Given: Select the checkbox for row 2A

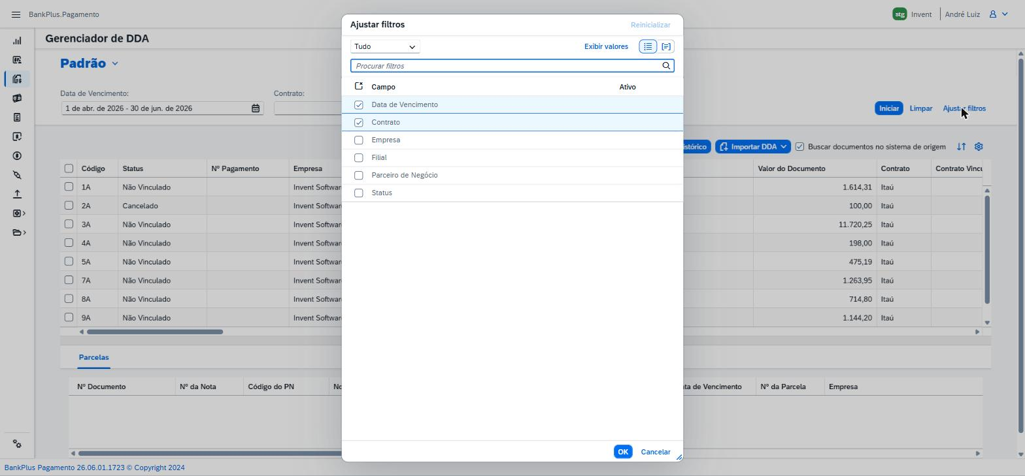Looking at the screenshot, I should [x=69, y=206].
